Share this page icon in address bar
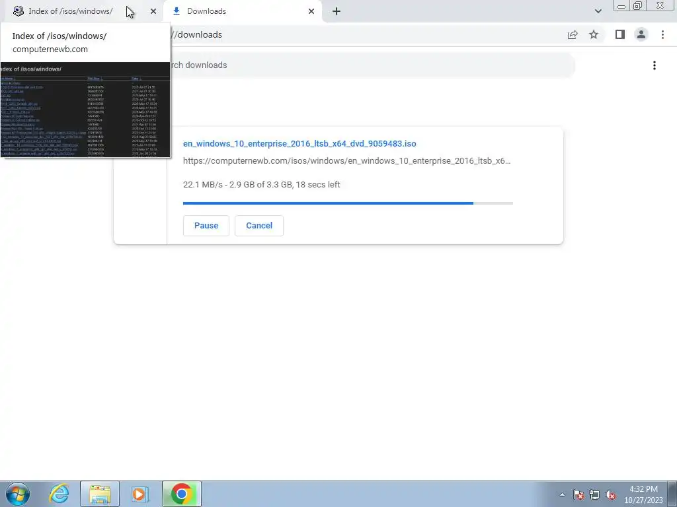 pos(573,34)
